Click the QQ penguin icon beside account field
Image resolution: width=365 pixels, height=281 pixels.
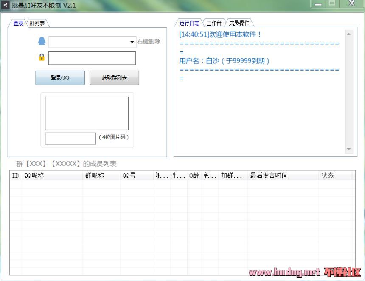[42, 41]
